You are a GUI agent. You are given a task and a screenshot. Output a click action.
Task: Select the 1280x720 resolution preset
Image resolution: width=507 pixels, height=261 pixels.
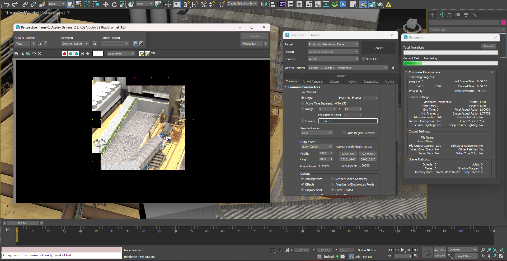point(348,153)
